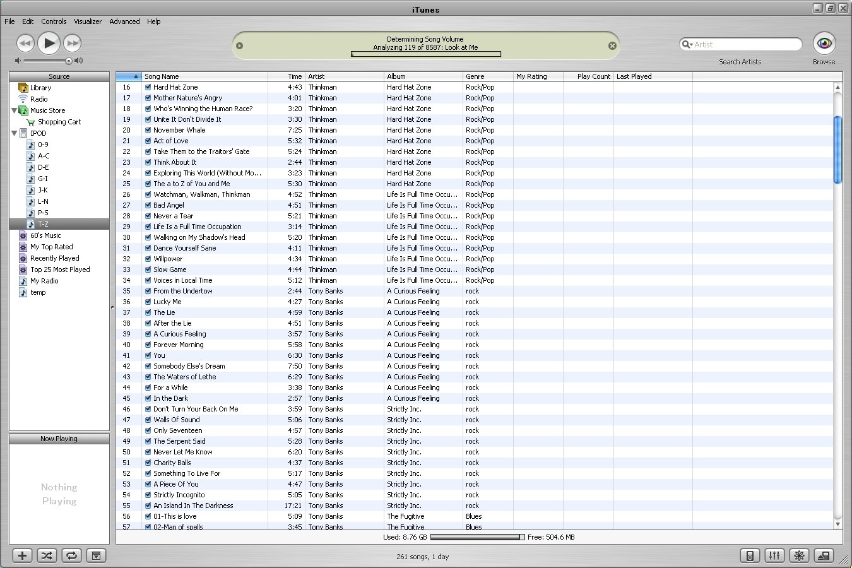The width and height of the screenshot is (852, 568).
Task: Uncheck the song Hard Hat Zone
Action: [148, 88]
